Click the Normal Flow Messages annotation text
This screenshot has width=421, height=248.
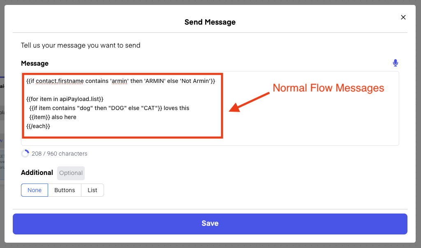coord(328,88)
